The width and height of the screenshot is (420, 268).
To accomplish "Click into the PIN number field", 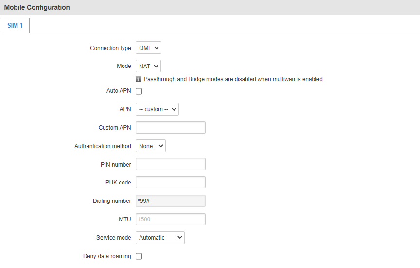I will click(x=171, y=165).
